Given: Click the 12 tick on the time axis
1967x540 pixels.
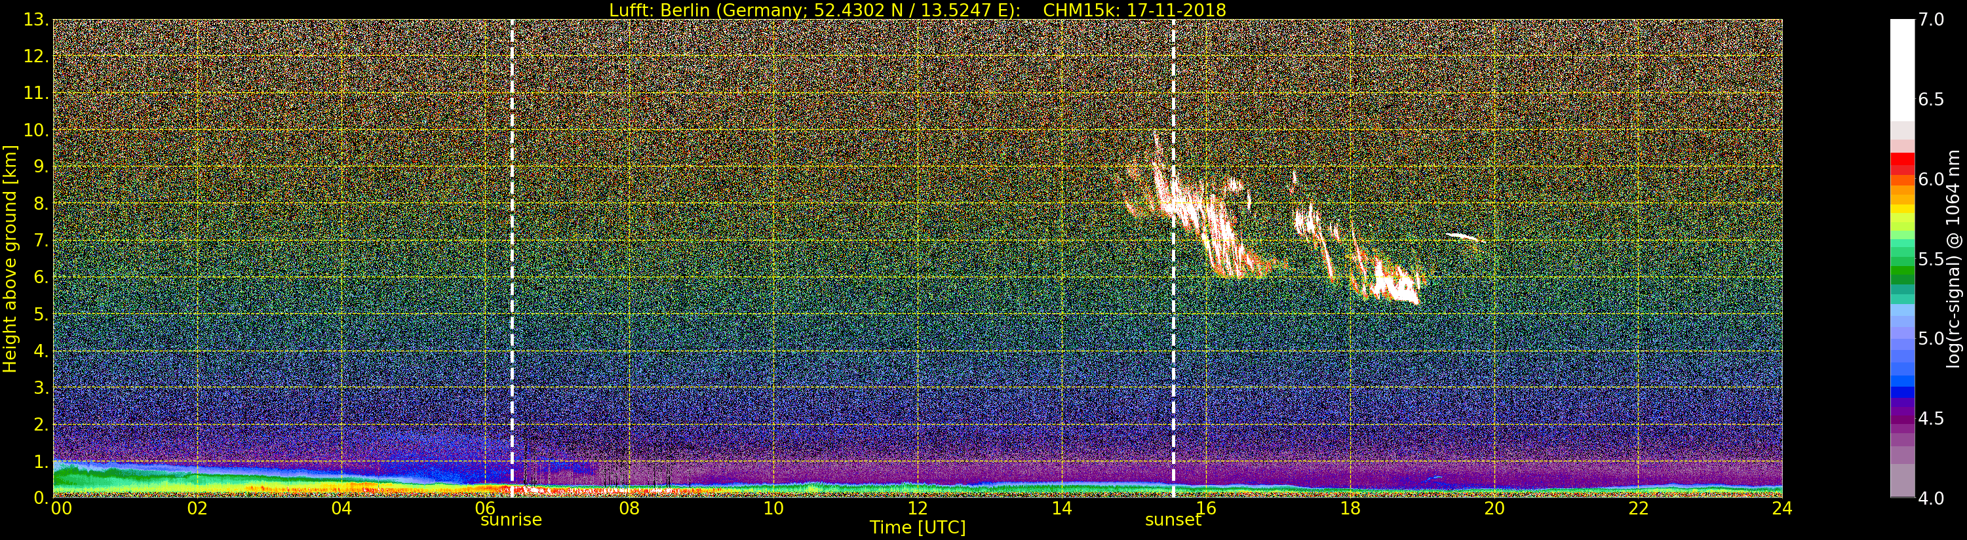Looking at the screenshot, I should pos(917,508).
